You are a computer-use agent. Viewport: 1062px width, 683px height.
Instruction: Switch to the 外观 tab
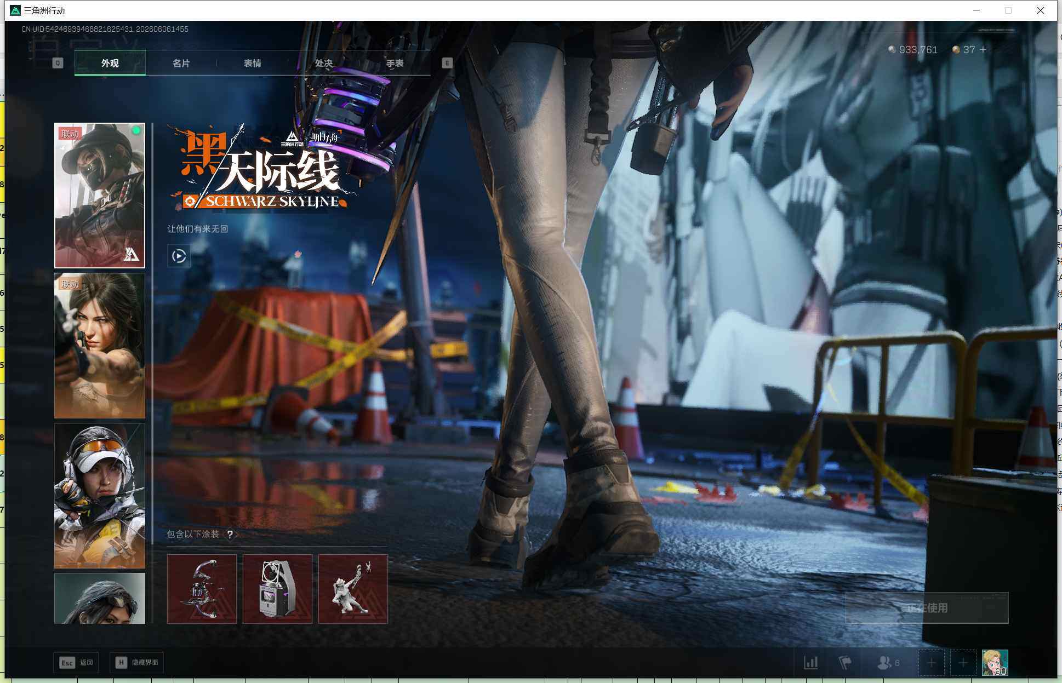click(110, 63)
